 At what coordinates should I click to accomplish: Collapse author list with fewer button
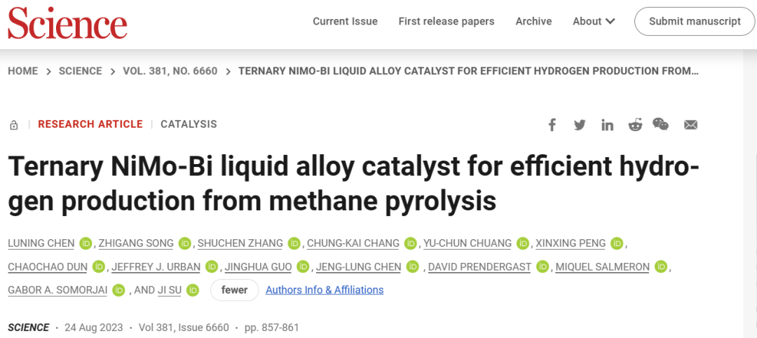coord(235,290)
